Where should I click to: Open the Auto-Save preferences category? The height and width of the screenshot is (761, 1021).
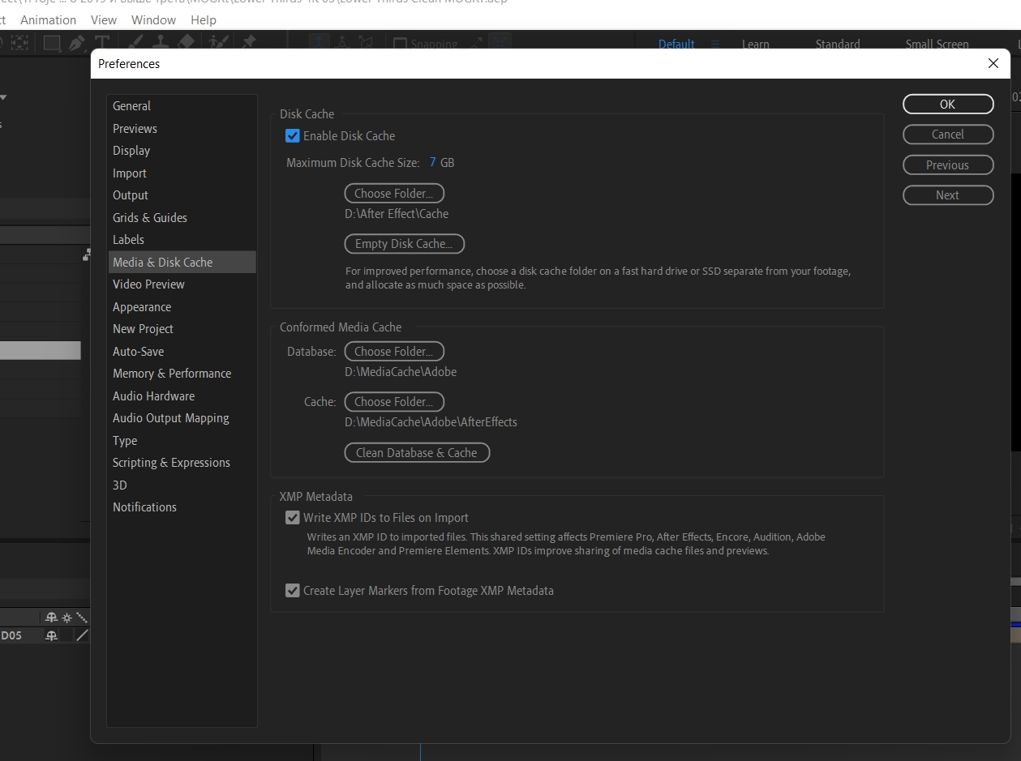[138, 352]
